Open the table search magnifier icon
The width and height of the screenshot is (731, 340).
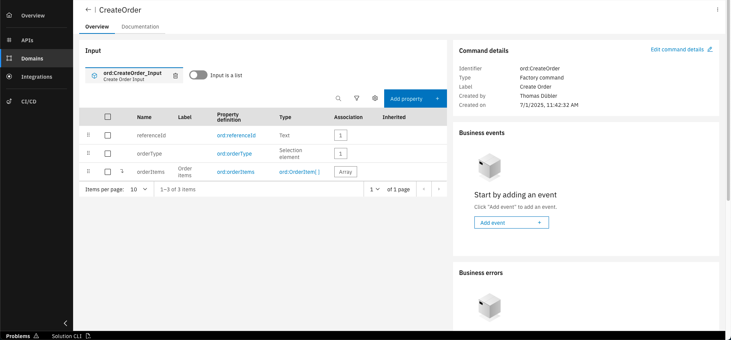pyautogui.click(x=338, y=99)
